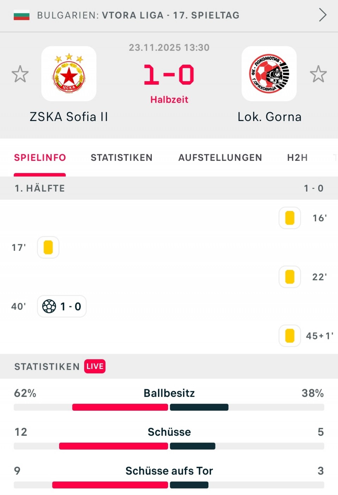This screenshot has width=338, height=495.
Task: Tap the yellow card at 22'
Action: (290, 277)
